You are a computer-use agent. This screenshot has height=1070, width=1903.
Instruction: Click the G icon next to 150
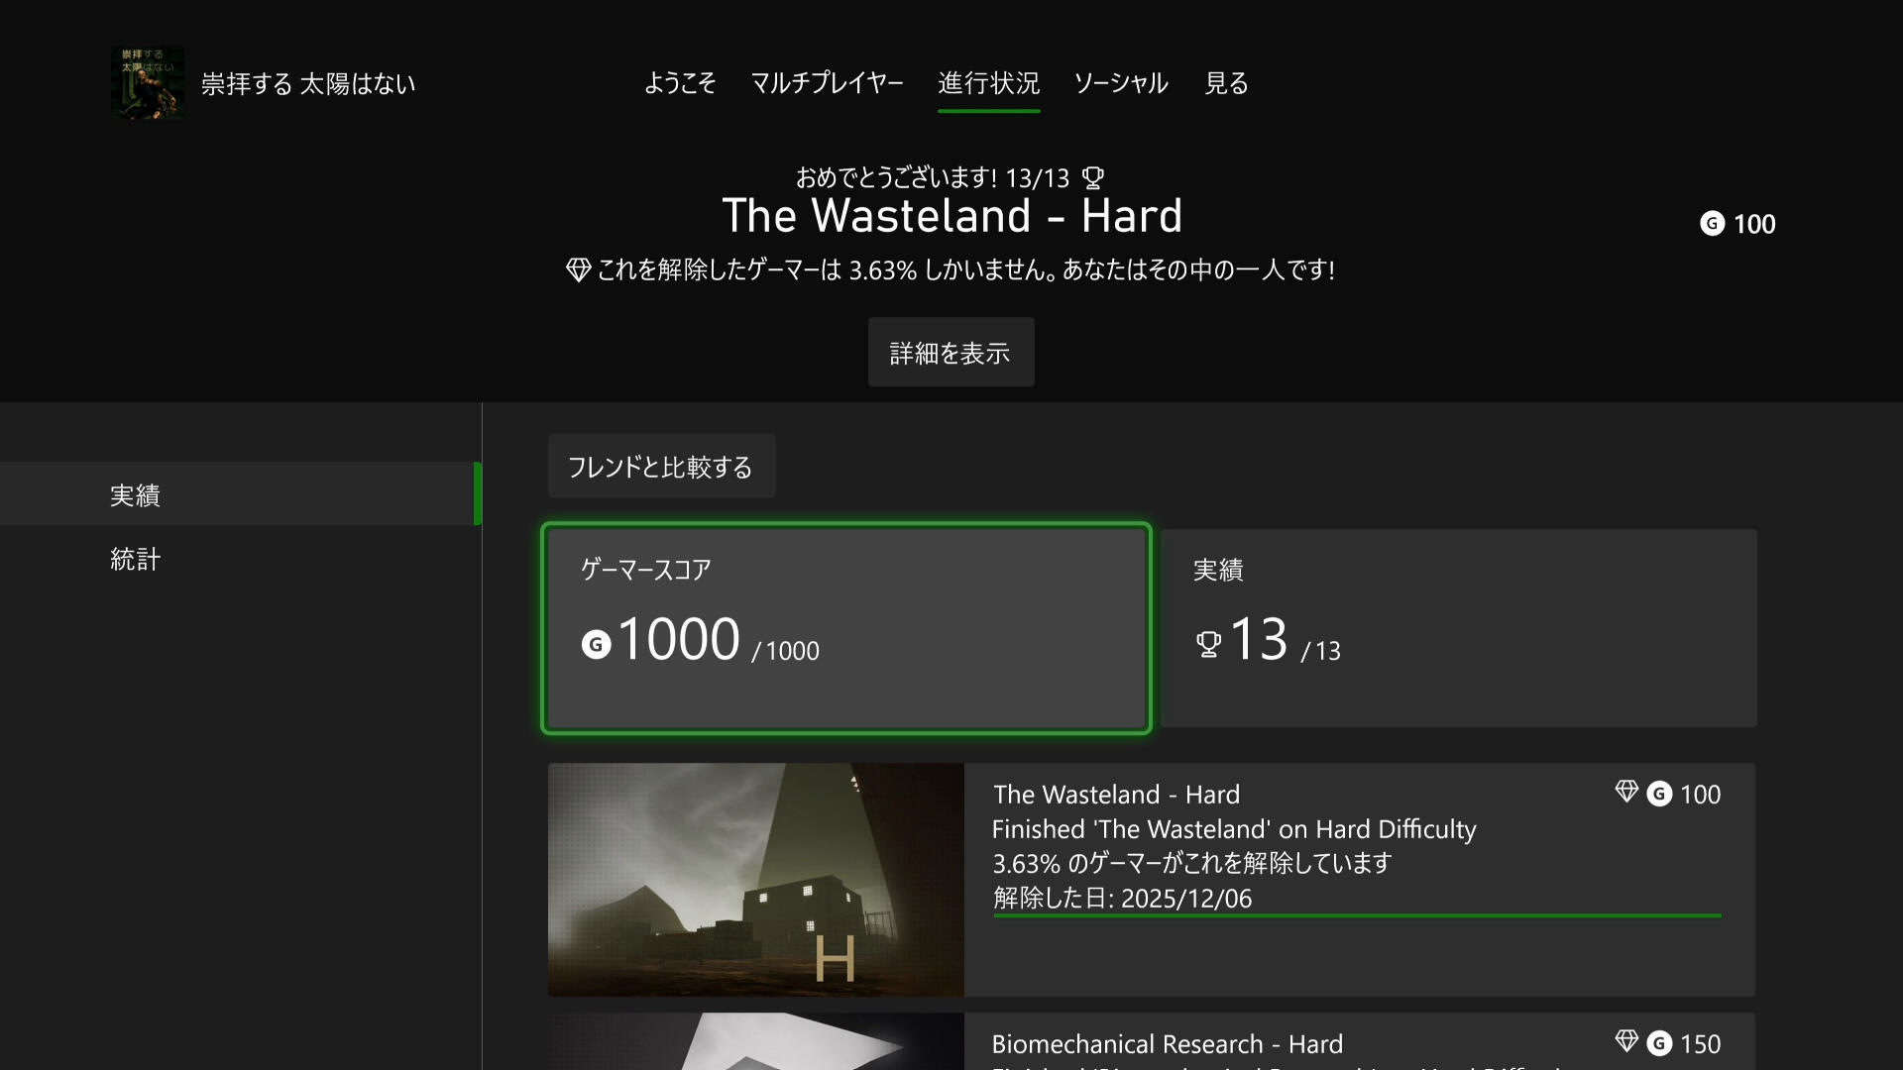[x=1659, y=1043]
